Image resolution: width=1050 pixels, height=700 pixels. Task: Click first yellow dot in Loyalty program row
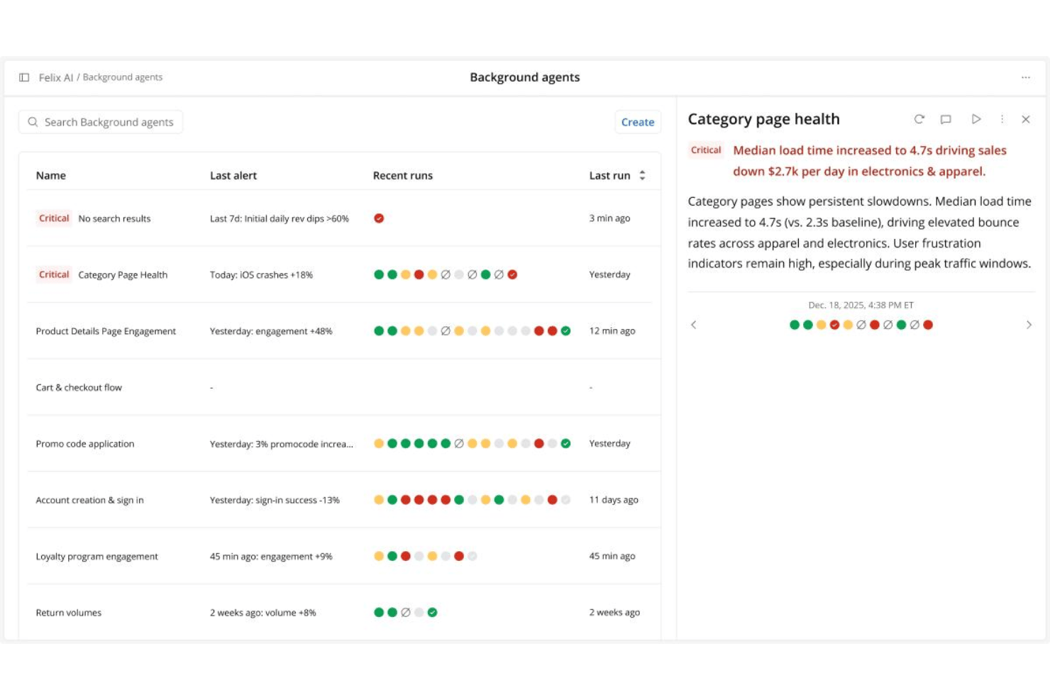click(379, 556)
